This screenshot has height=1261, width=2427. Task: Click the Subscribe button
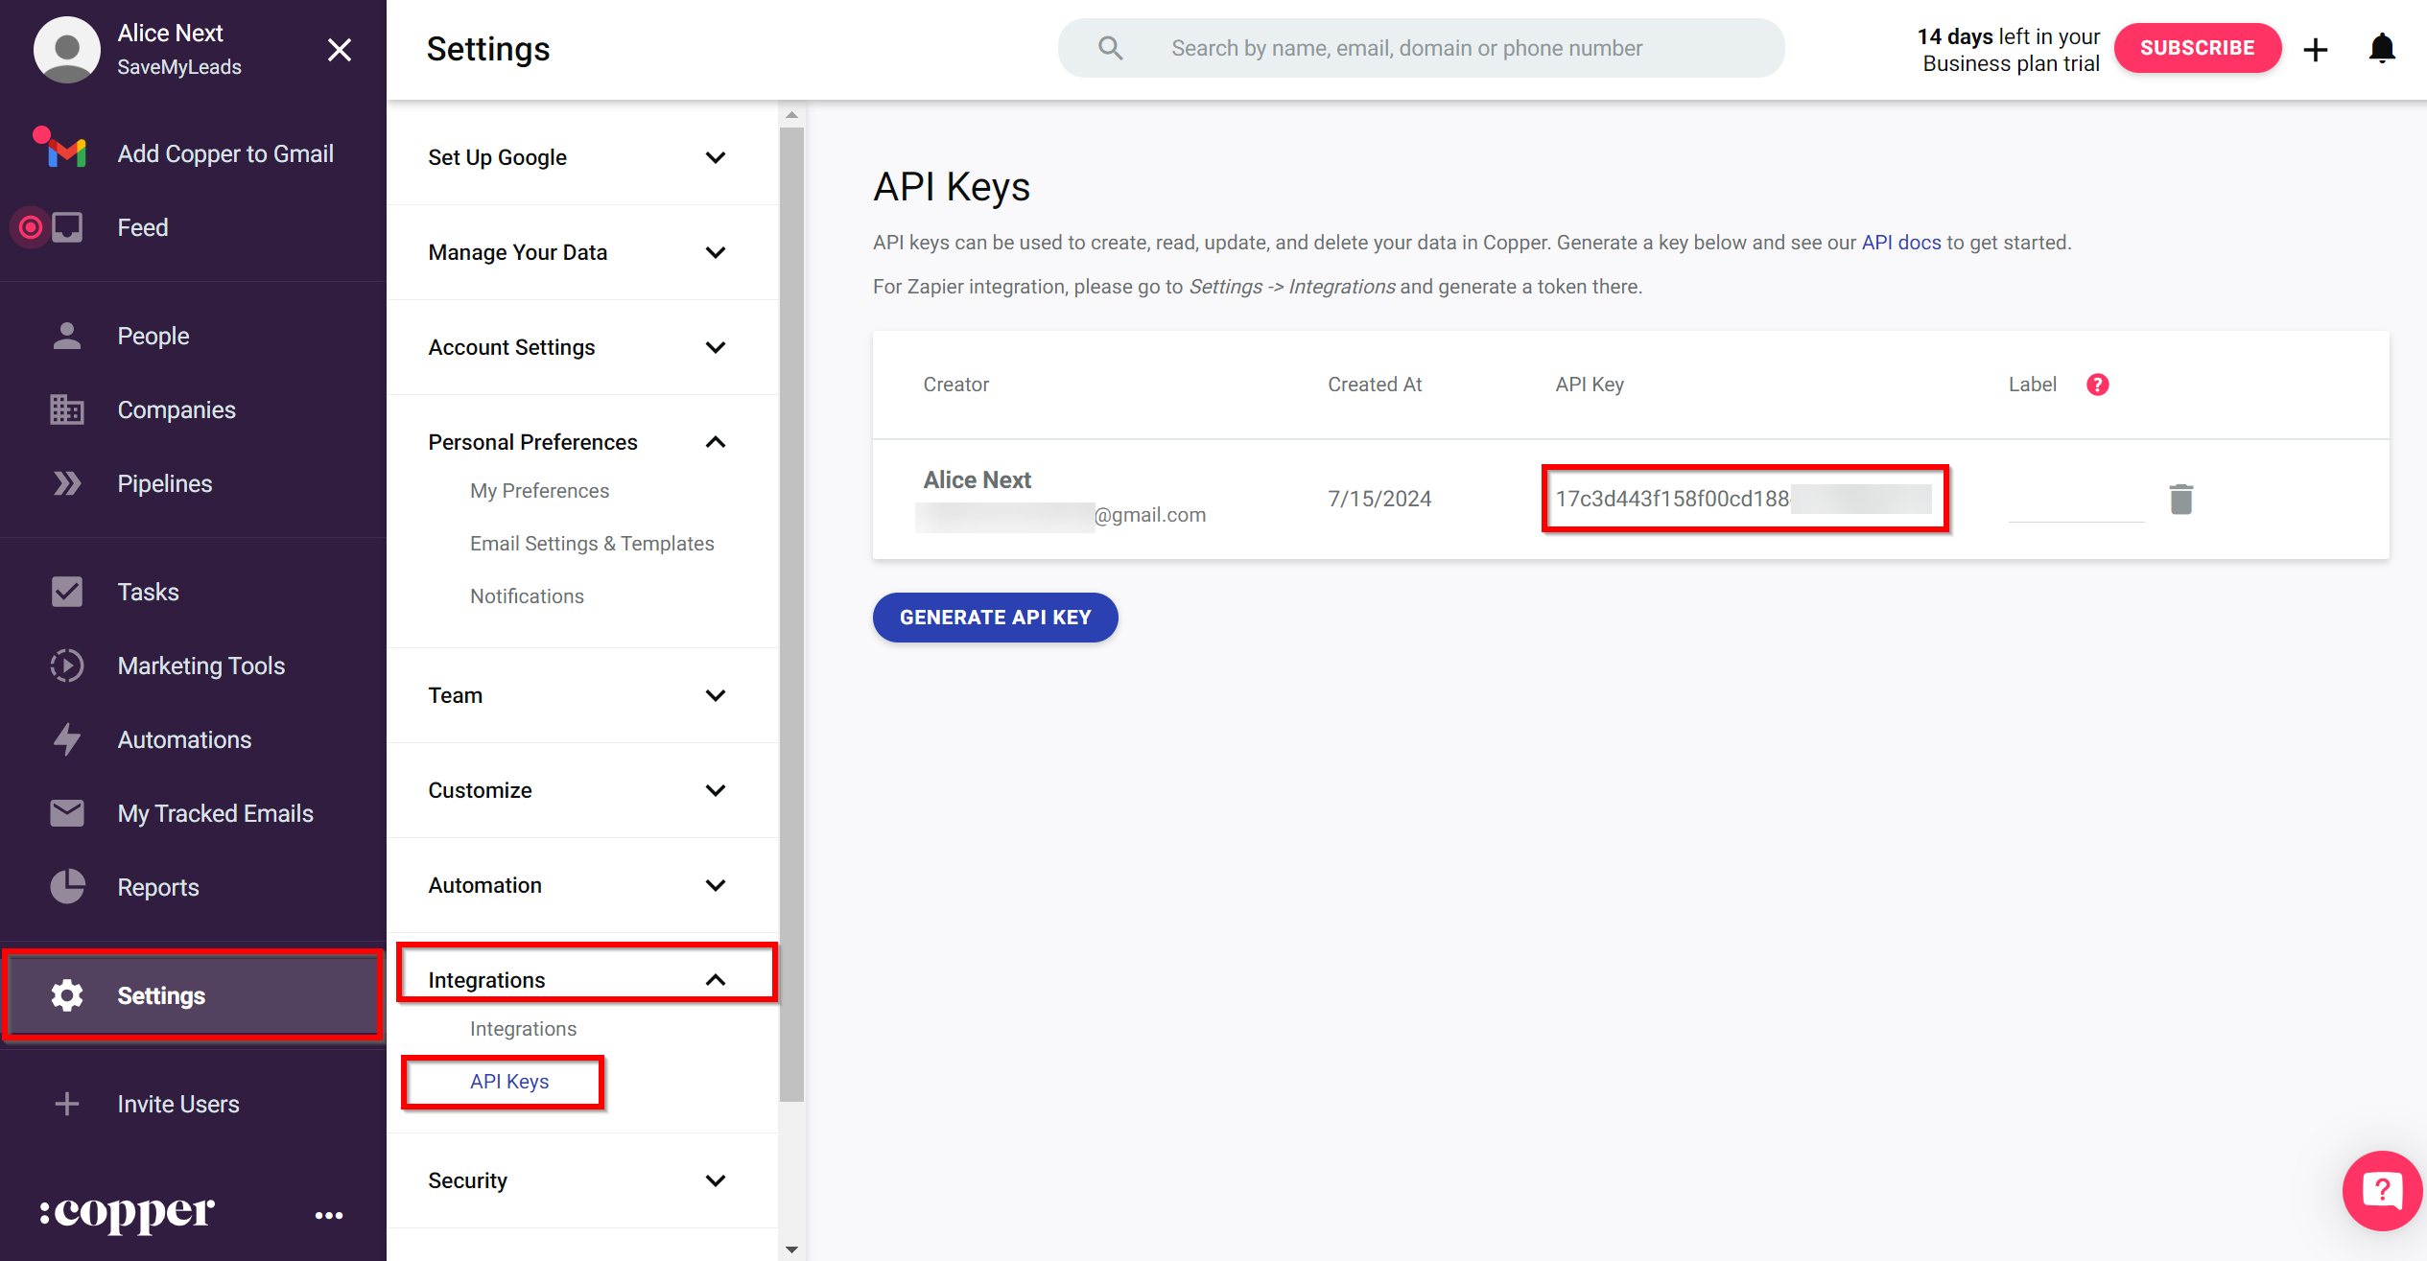[2197, 48]
